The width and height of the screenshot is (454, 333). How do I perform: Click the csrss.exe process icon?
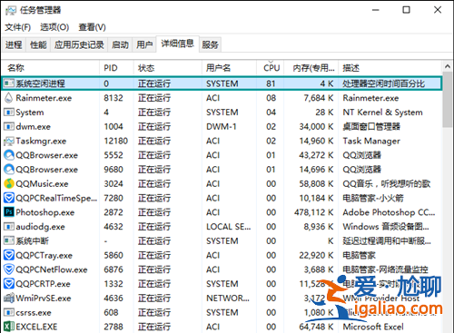[9, 312]
